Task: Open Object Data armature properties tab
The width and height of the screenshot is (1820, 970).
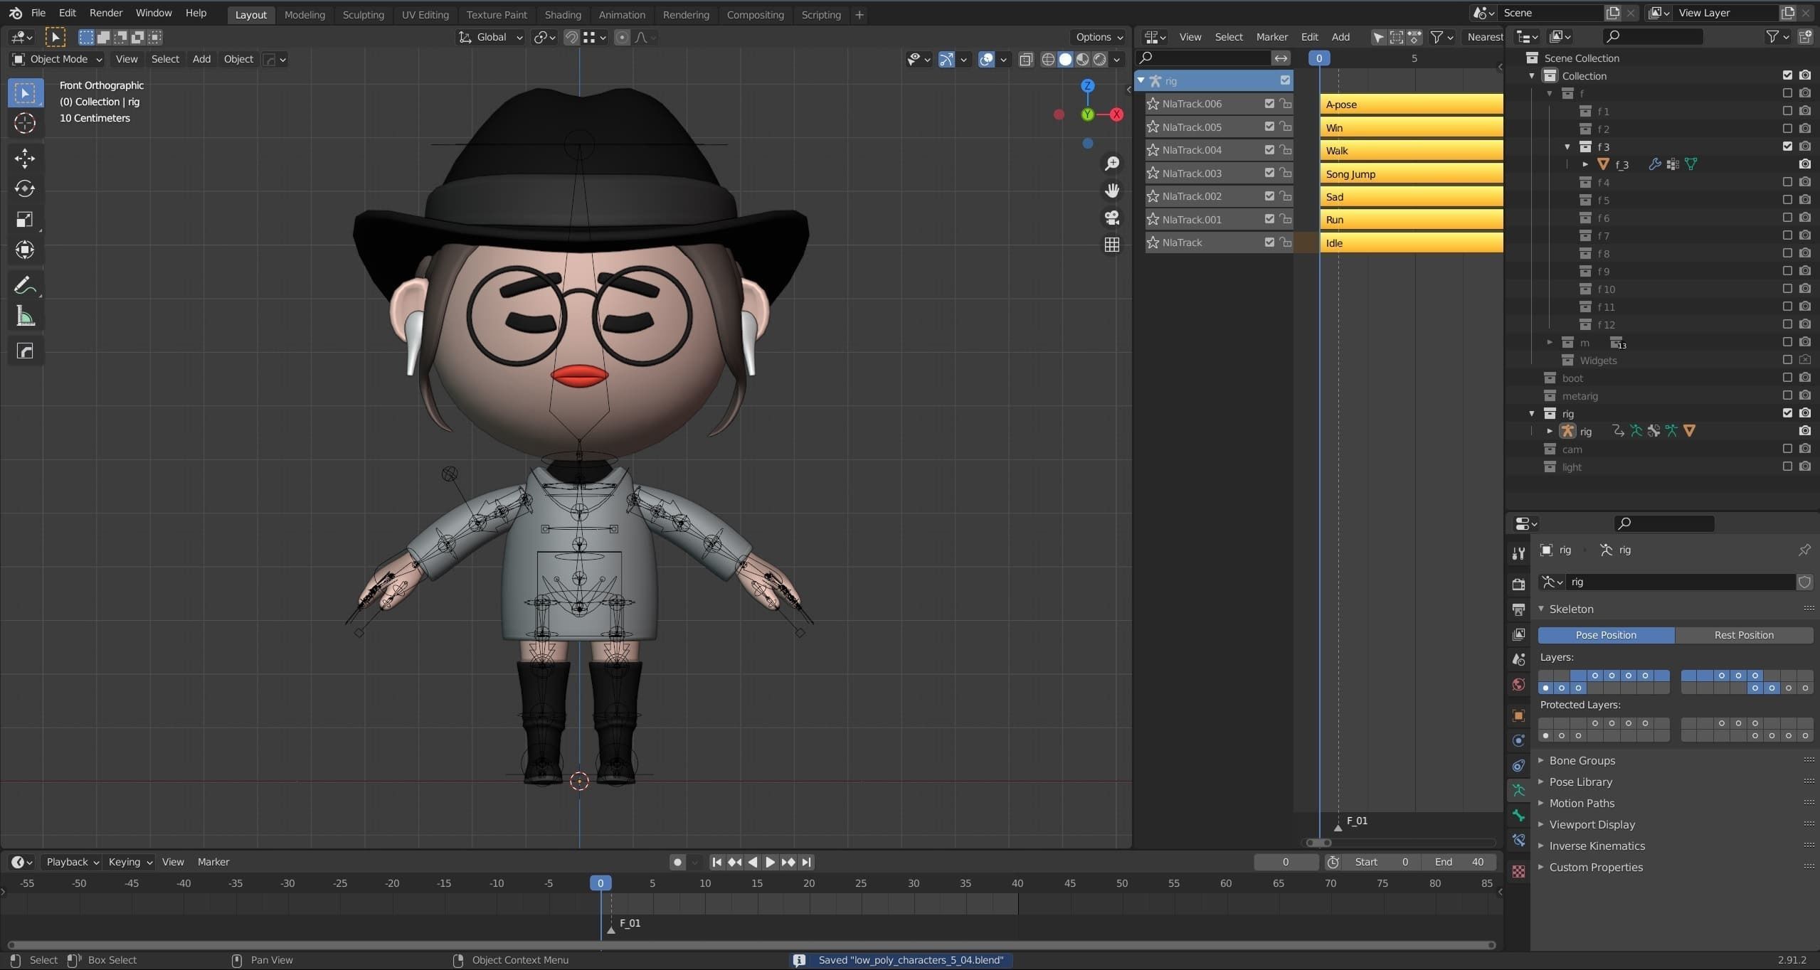Action: pos(1518,790)
